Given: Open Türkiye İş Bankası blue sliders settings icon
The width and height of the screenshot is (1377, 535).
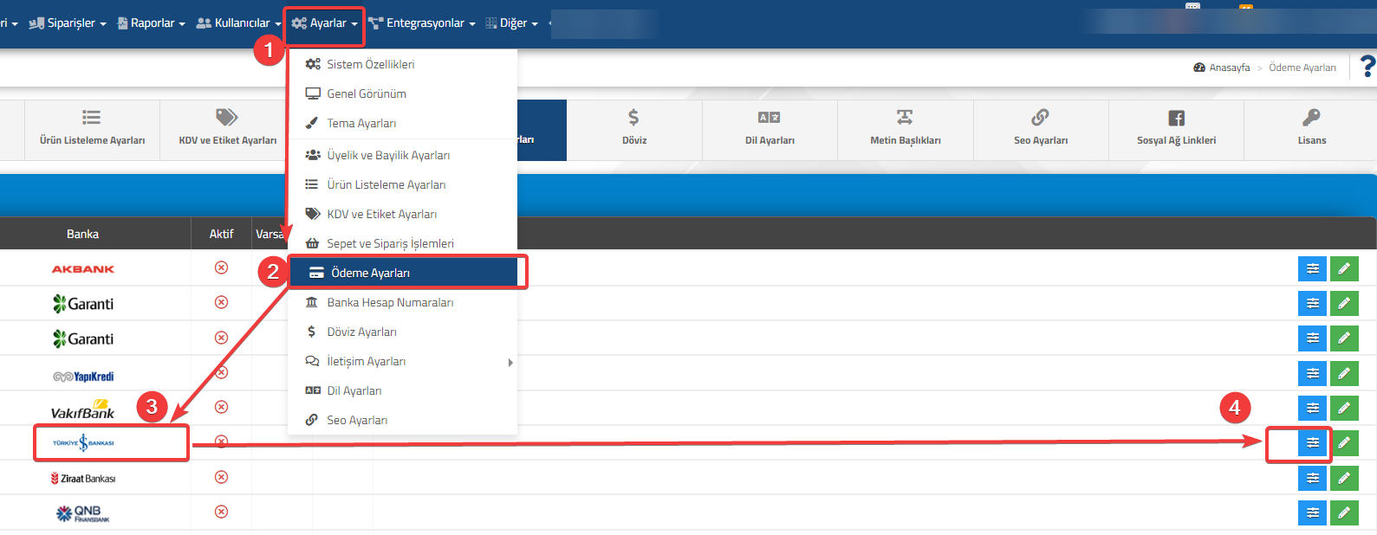Looking at the screenshot, I should pyautogui.click(x=1313, y=443).
